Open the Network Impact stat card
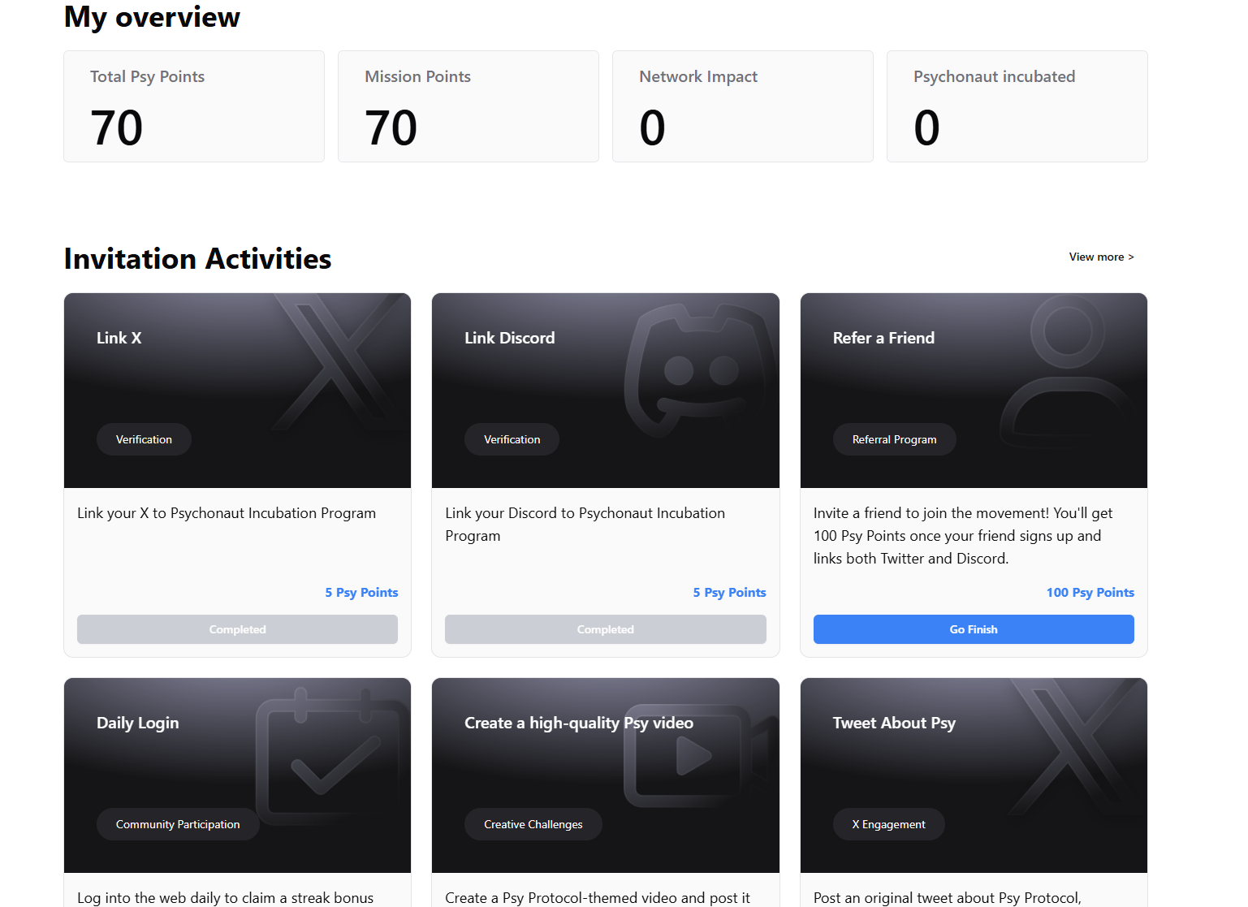The height and width of the screenshot is (907, 1248). pos(742,106)
